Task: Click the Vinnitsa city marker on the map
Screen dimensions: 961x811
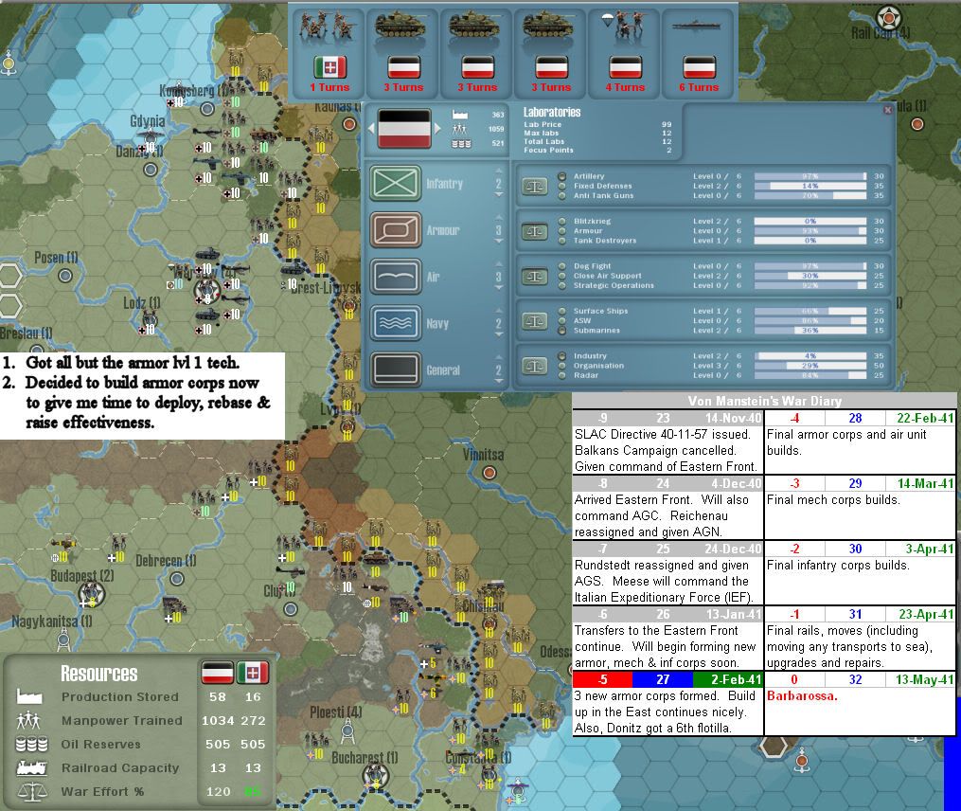Action: coord(489,473)
